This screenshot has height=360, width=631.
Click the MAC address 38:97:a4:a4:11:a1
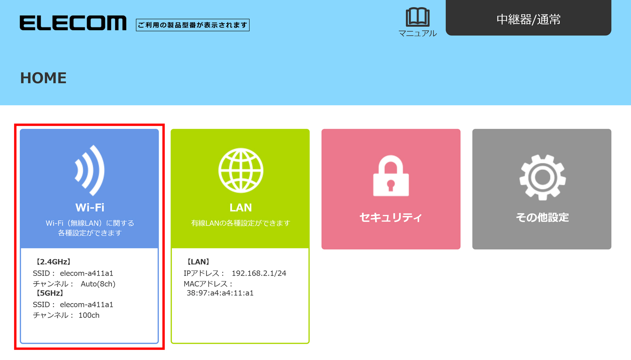[x=220, y=293]
